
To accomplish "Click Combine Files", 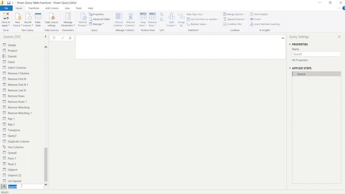I will [232, 24].
